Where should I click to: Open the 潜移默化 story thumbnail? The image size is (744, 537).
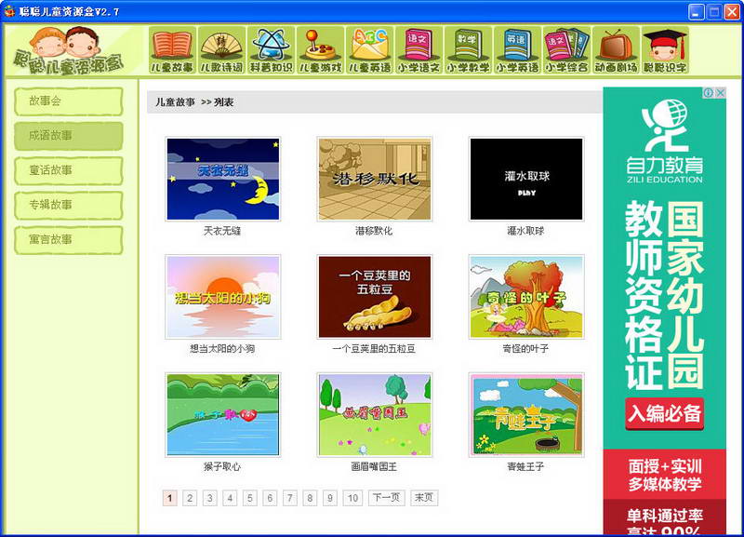click(x=375, y=179)
